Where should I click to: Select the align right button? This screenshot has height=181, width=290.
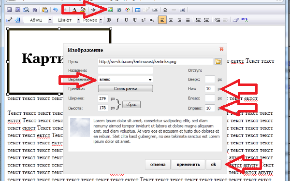pos(179,20)
